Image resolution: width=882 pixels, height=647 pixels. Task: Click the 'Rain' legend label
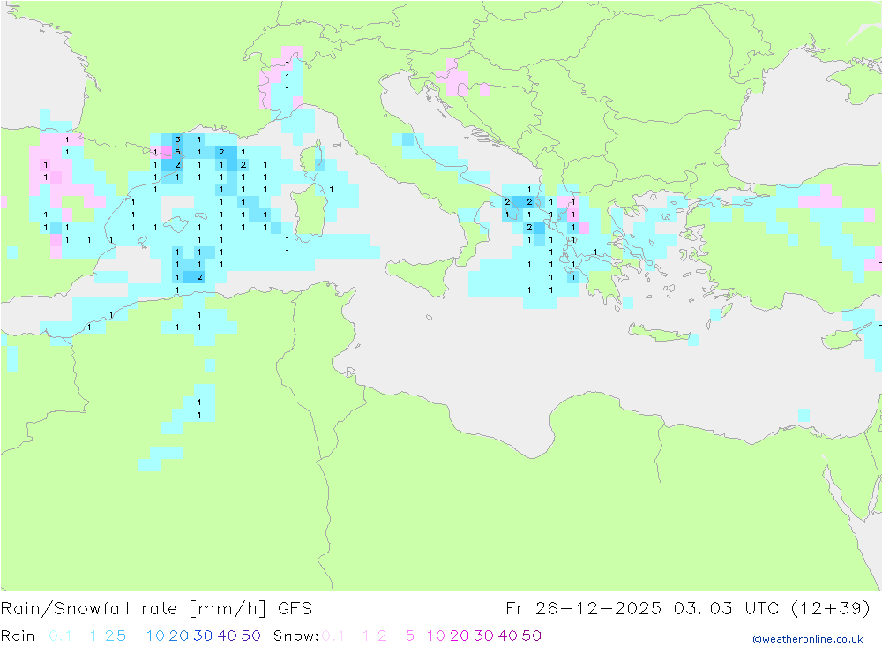point(18,636)
